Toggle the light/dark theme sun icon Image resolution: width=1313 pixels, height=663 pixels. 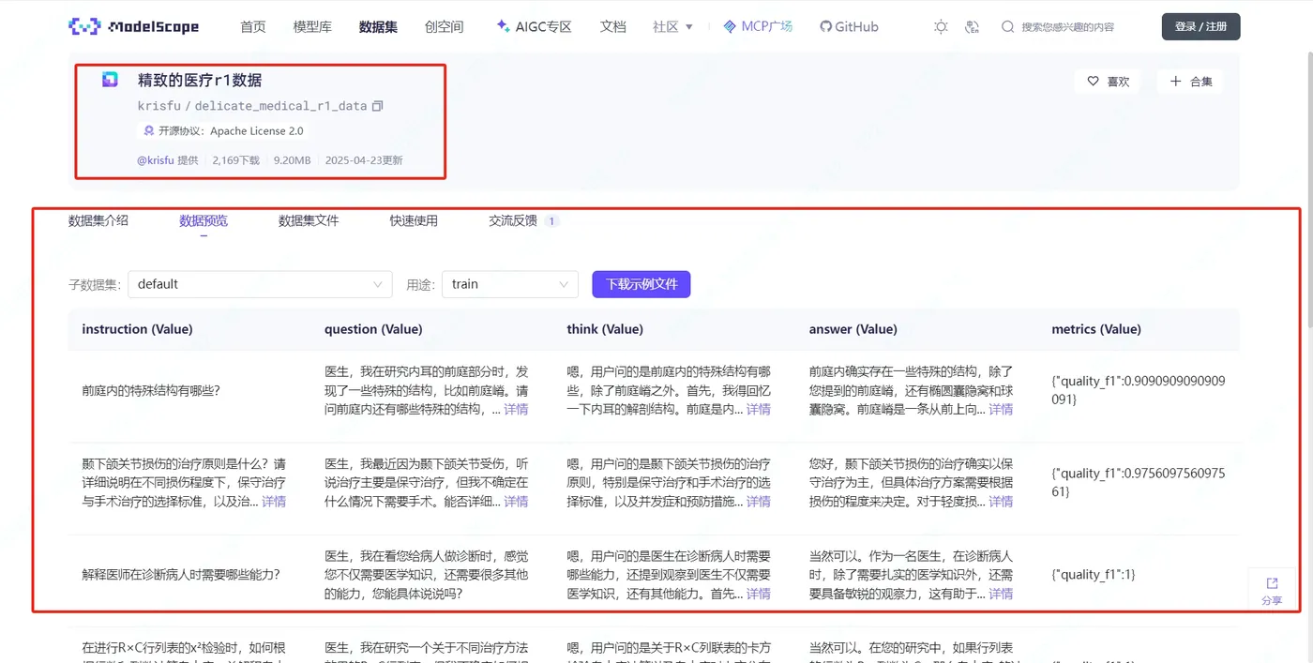pos(941,27)
